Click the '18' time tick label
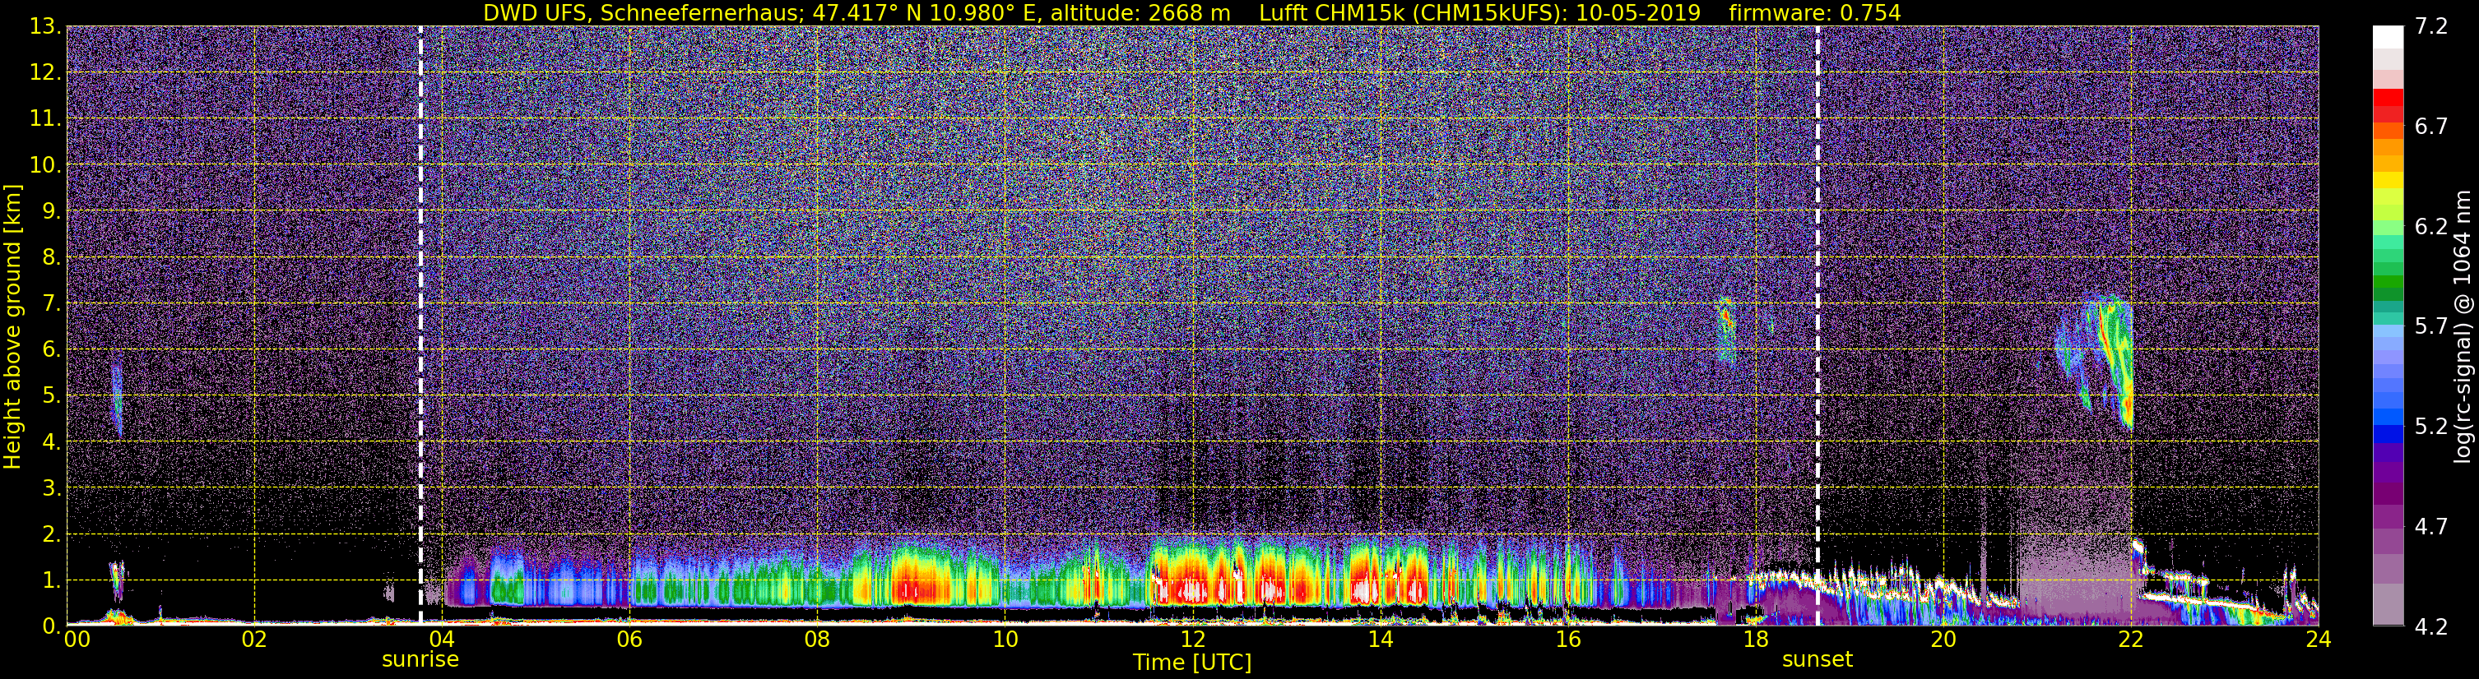Screen dimensions: 2479x679 coord(1755,640)
